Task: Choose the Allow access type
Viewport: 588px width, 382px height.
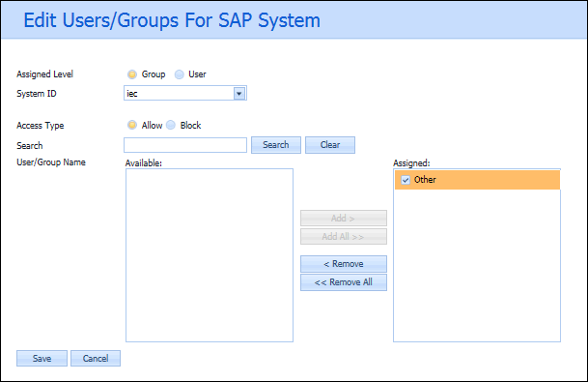Action: coord(132,125)
